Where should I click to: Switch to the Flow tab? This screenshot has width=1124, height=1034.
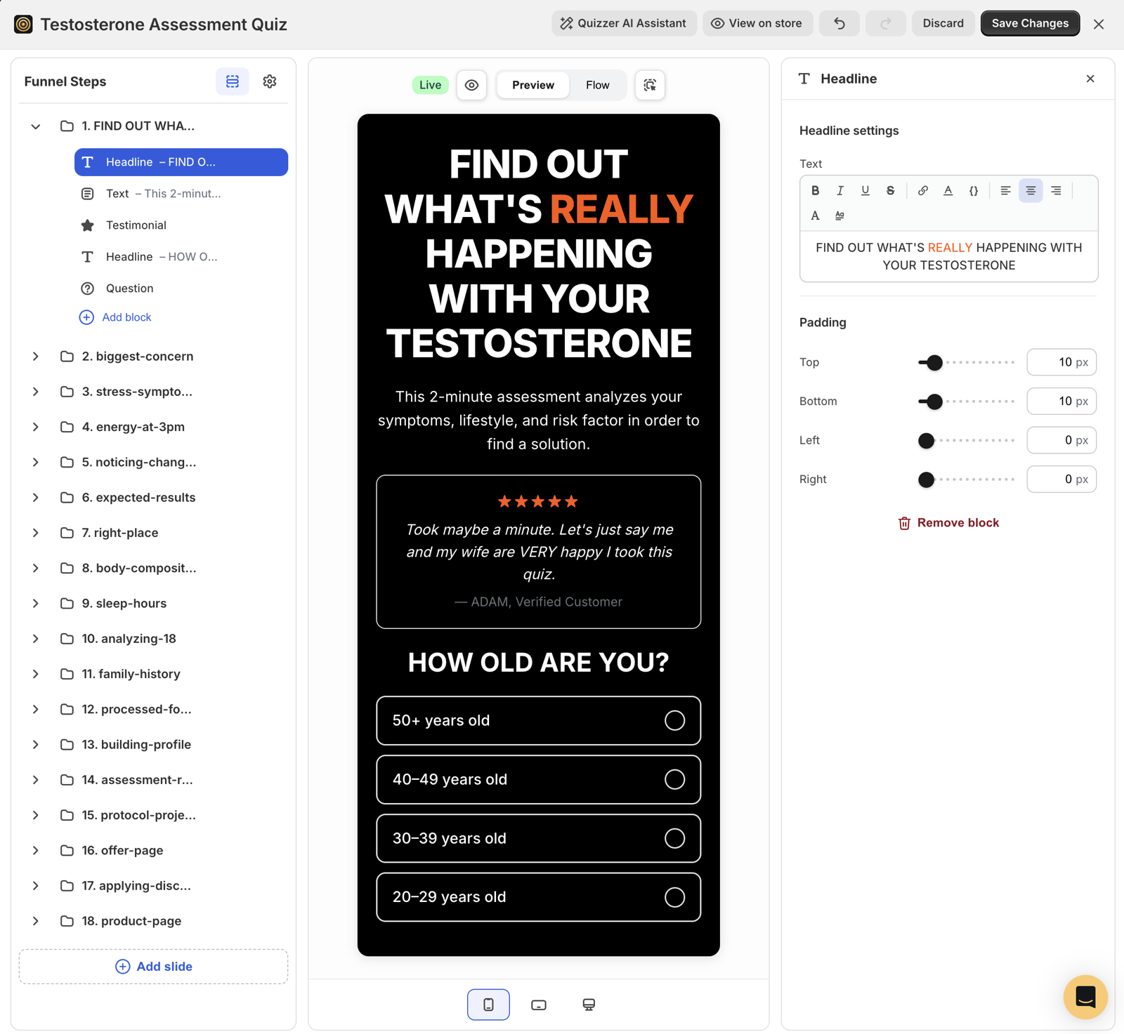click(x=598, y=85)
